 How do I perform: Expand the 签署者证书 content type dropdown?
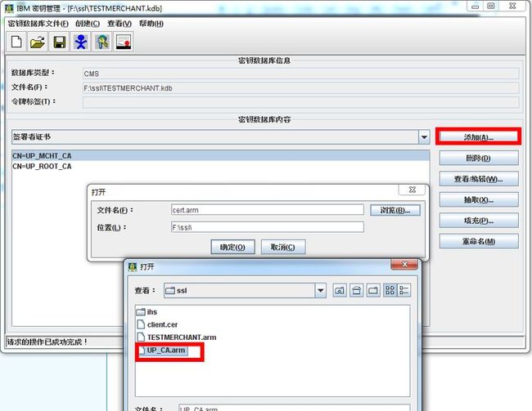(x=424, y=137)
